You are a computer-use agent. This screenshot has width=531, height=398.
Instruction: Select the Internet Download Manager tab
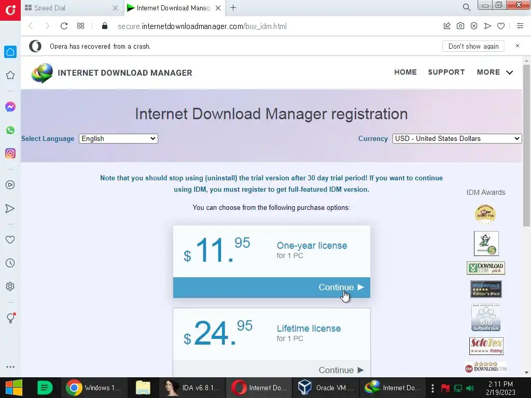point(173,8)
